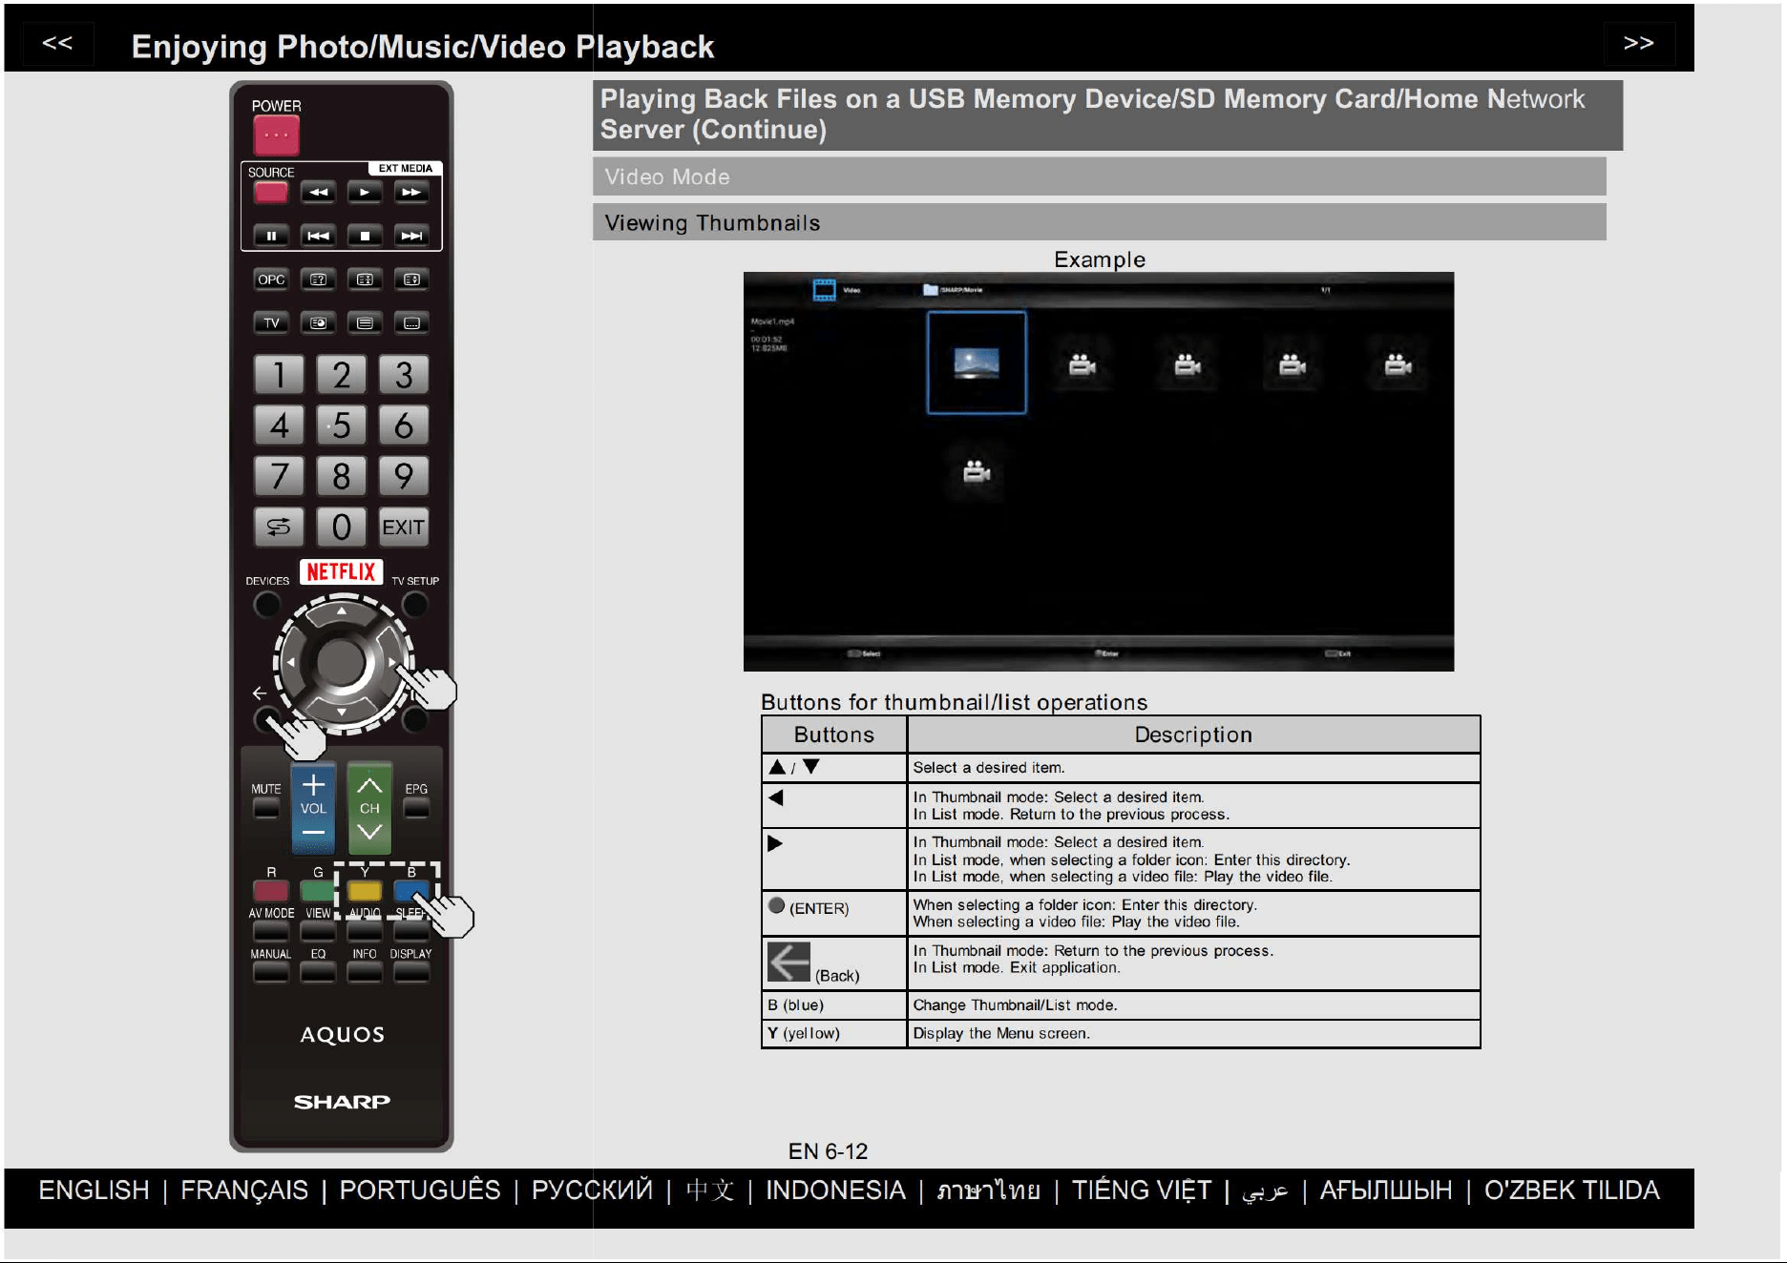Click the skip-previous button on remote
The width and height of the screenshot is (1787, 1263).
pos(318,235)
